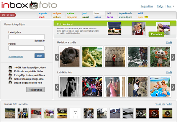The width and height of the screenshot is (177, 122).
Task: Open the woman by stone wall photo
Action: click(137, 87)
